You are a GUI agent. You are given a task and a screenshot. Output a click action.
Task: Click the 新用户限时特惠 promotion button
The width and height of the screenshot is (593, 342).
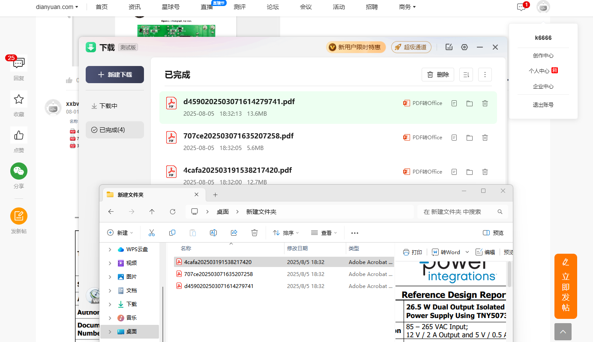356,47
